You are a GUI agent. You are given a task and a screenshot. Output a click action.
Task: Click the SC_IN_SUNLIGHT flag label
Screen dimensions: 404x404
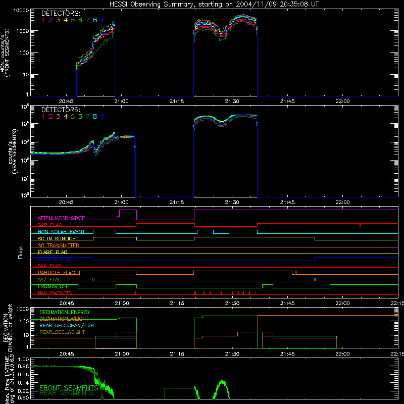click(58, 238)
